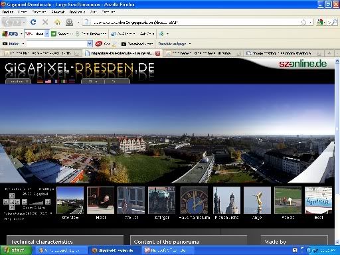Expand the grey dropdown under the Gigapixel logo
This screenshot has height=255, width=340.
(18, 81)
